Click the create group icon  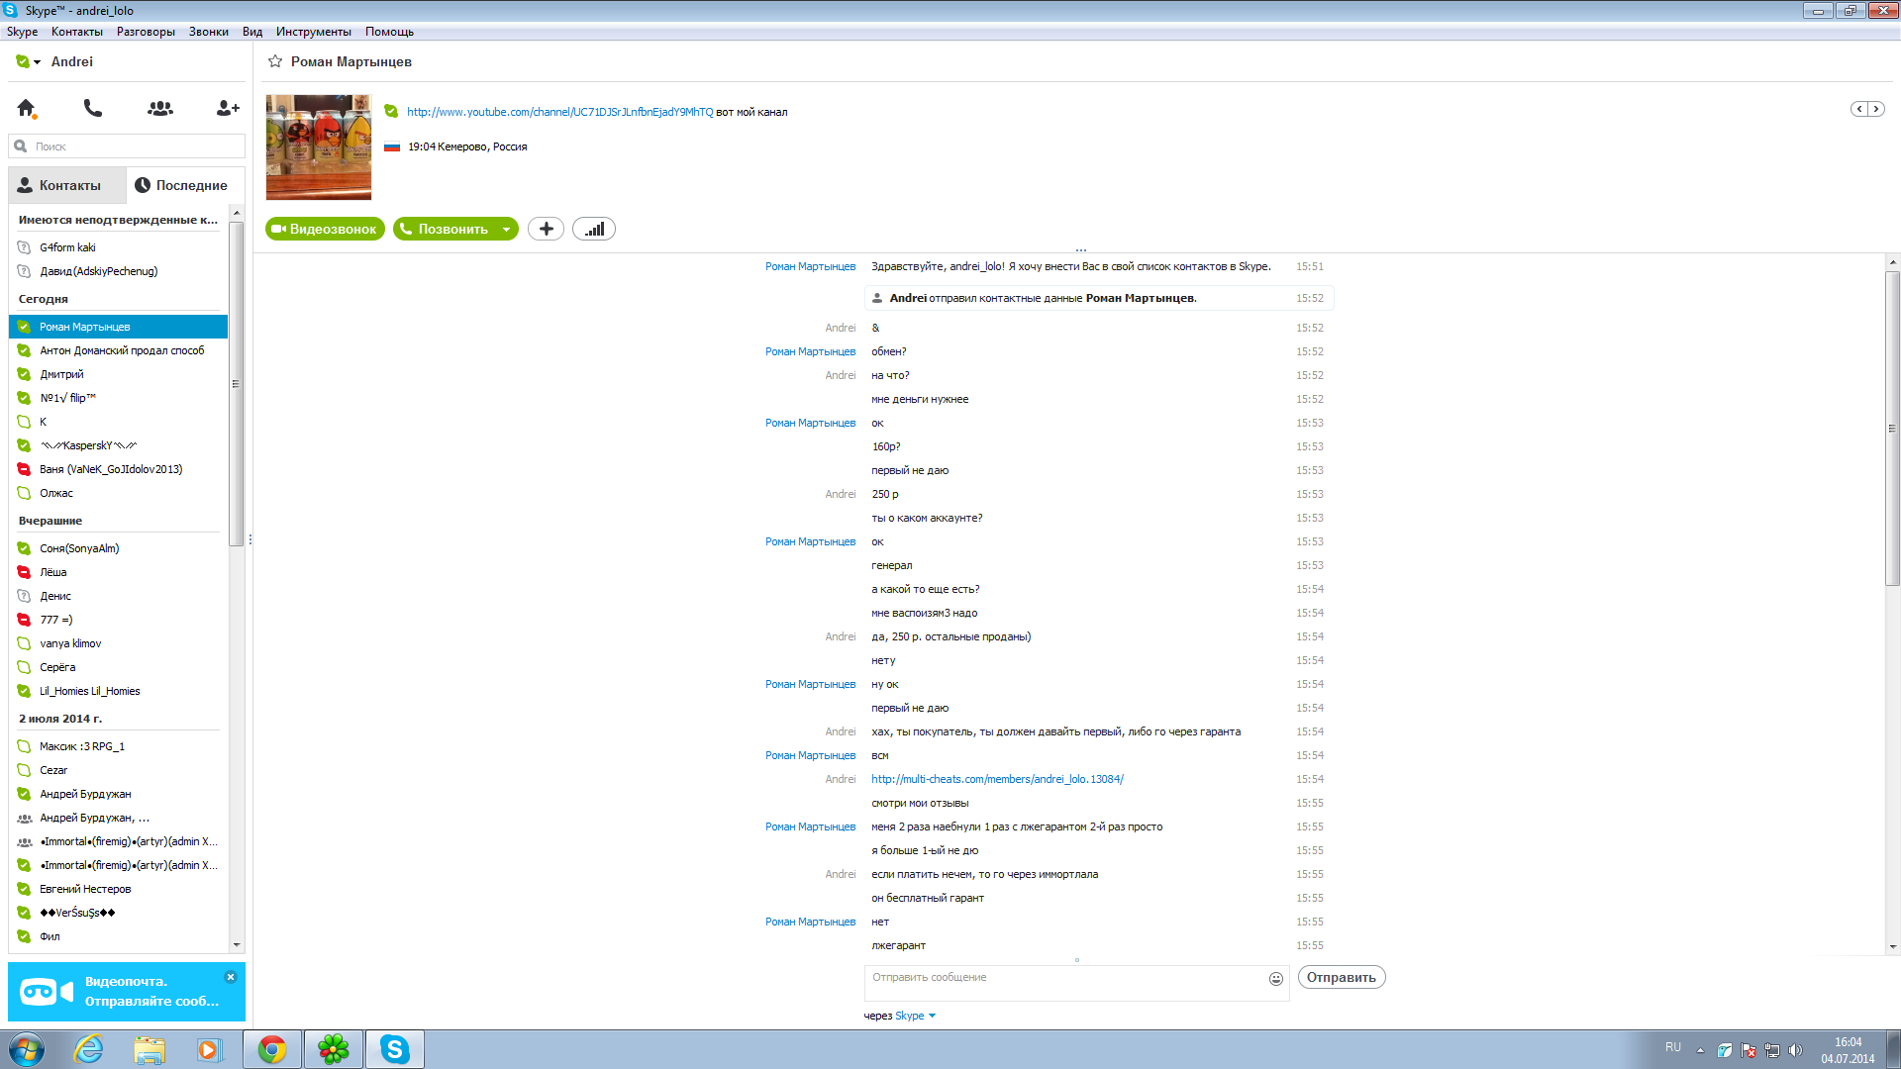point(160,108)
